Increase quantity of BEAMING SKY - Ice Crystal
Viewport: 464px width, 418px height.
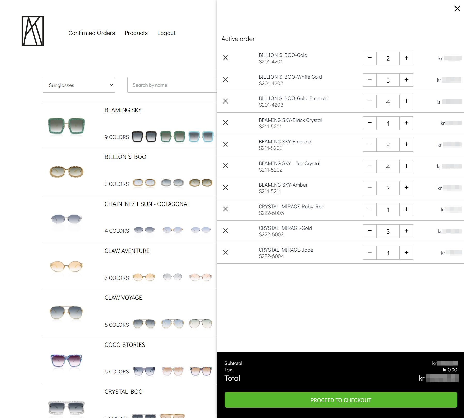click(406, 166)
